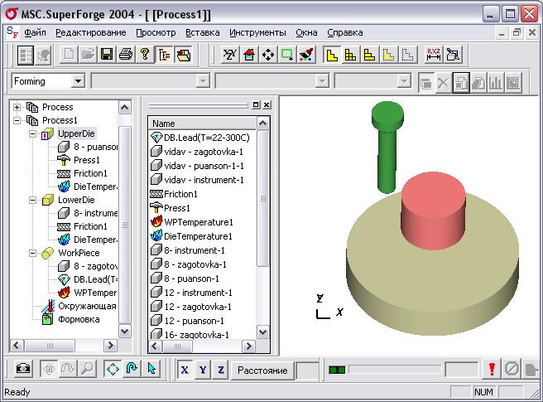Click the rotate view arrow icon
Viewport: 543px width, 402px height.
[x=132, y=368]
